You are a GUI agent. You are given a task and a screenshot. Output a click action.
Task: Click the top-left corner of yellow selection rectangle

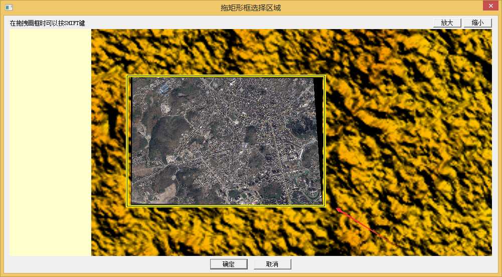[x=127, y=76]
